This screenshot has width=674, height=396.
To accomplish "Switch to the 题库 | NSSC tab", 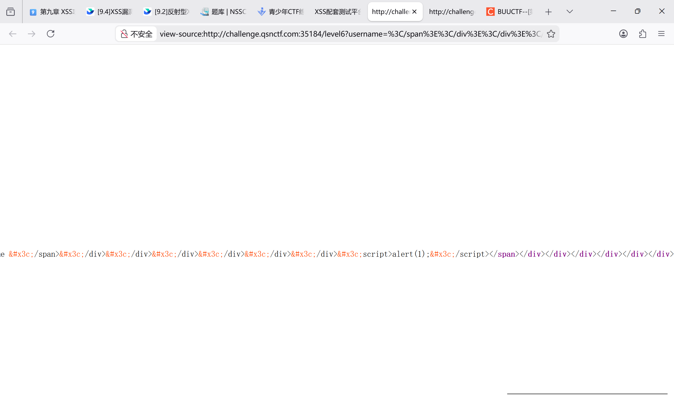I will coord(224,12).
